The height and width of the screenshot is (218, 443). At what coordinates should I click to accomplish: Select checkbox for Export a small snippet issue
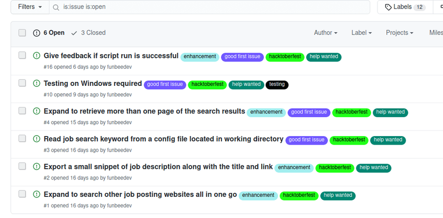coord(22,166)
